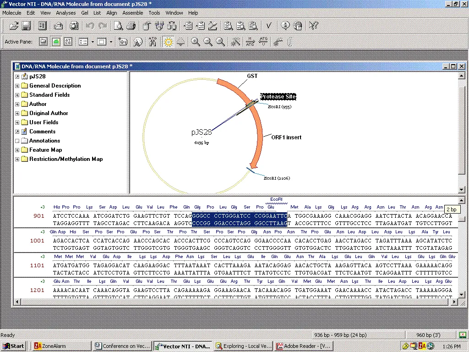Open the Assemble menu
This screenshot has width=469, height=352.
132,12
